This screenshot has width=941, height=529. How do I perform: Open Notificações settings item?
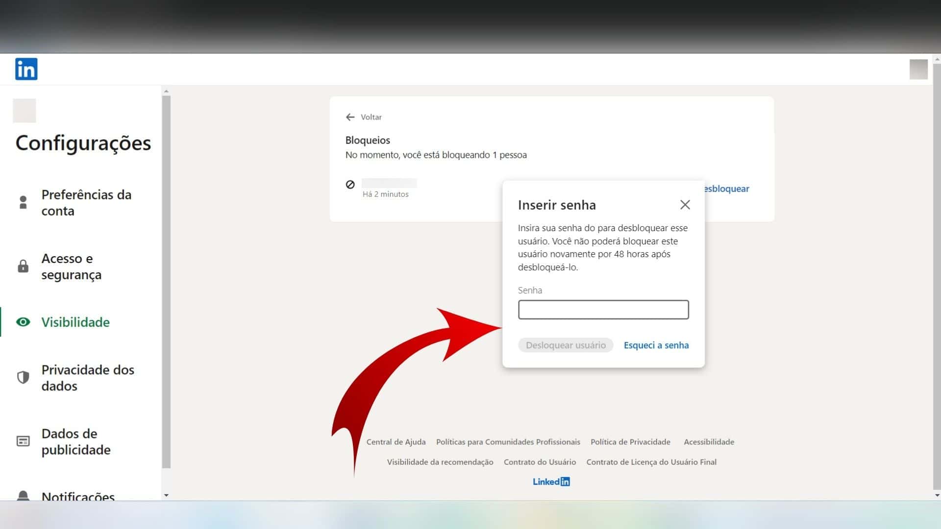pos(78,496)
